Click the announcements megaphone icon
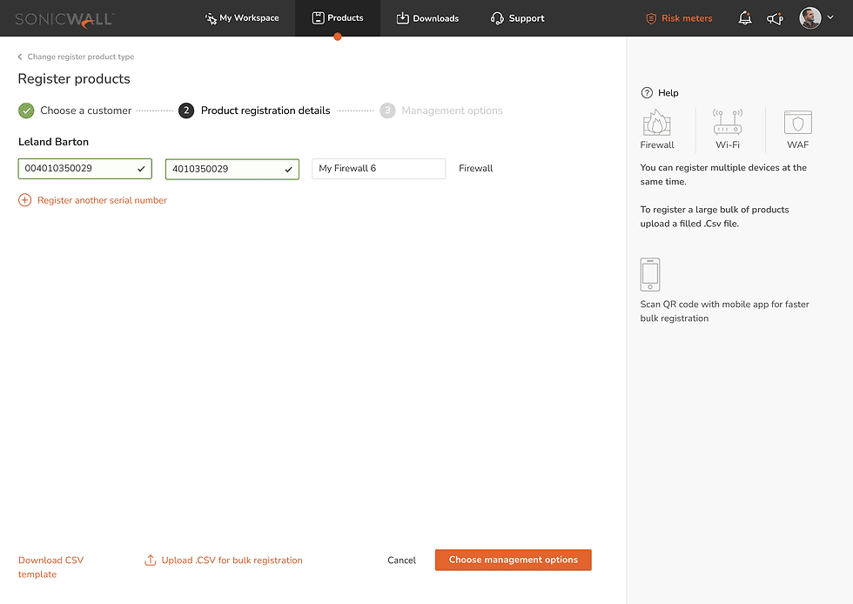The image size is (853, 604). (775, 18)
